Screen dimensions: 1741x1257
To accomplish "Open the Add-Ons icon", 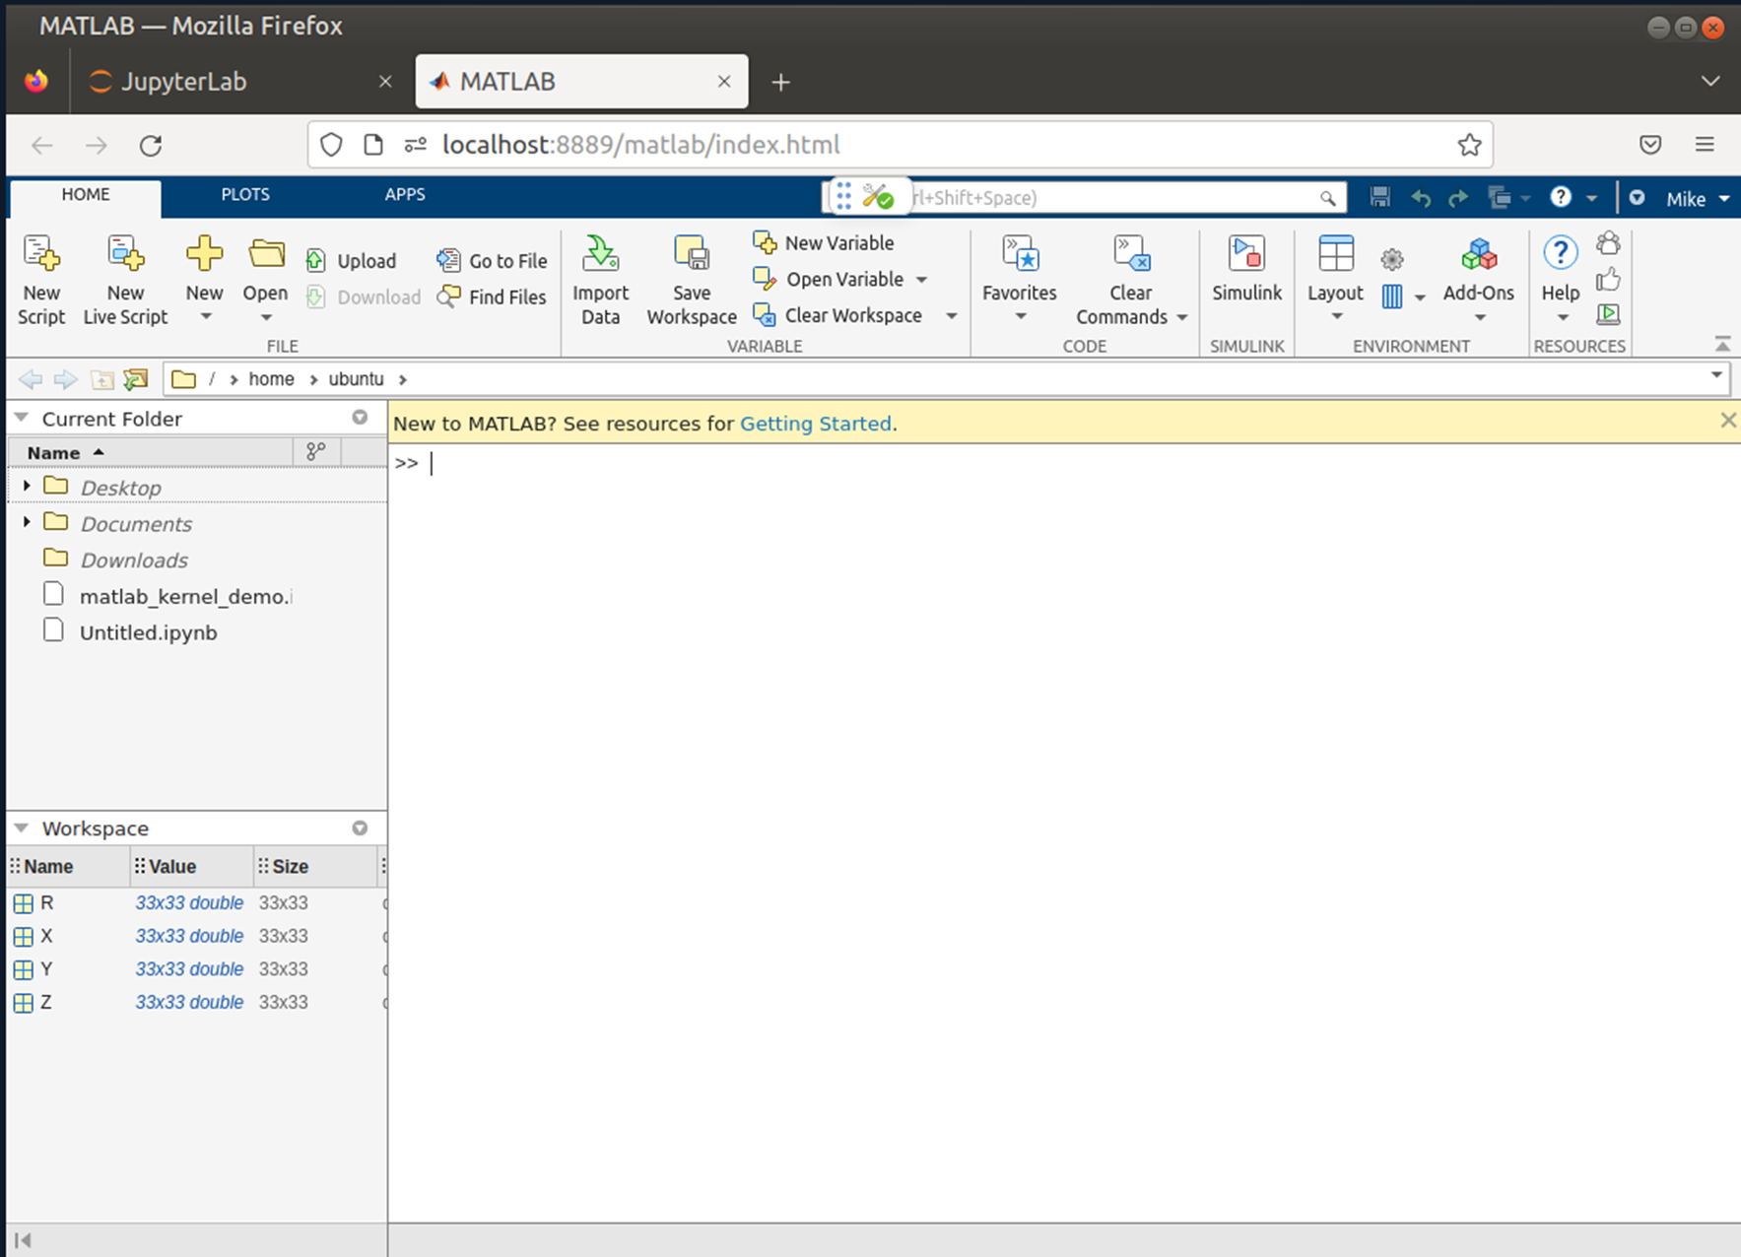I will (1478, 255).
